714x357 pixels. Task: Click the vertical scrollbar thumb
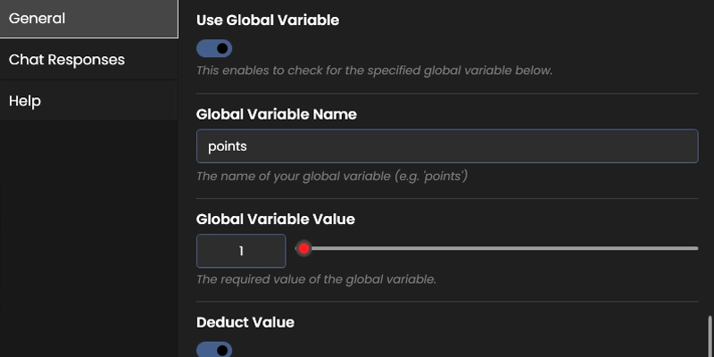coord(710,337)
